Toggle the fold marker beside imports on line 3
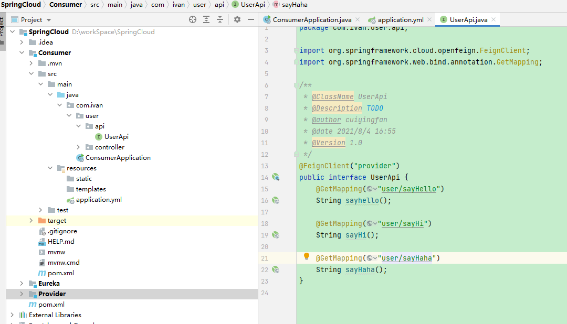This screenshot has width=567, height=324. [296, 51]
